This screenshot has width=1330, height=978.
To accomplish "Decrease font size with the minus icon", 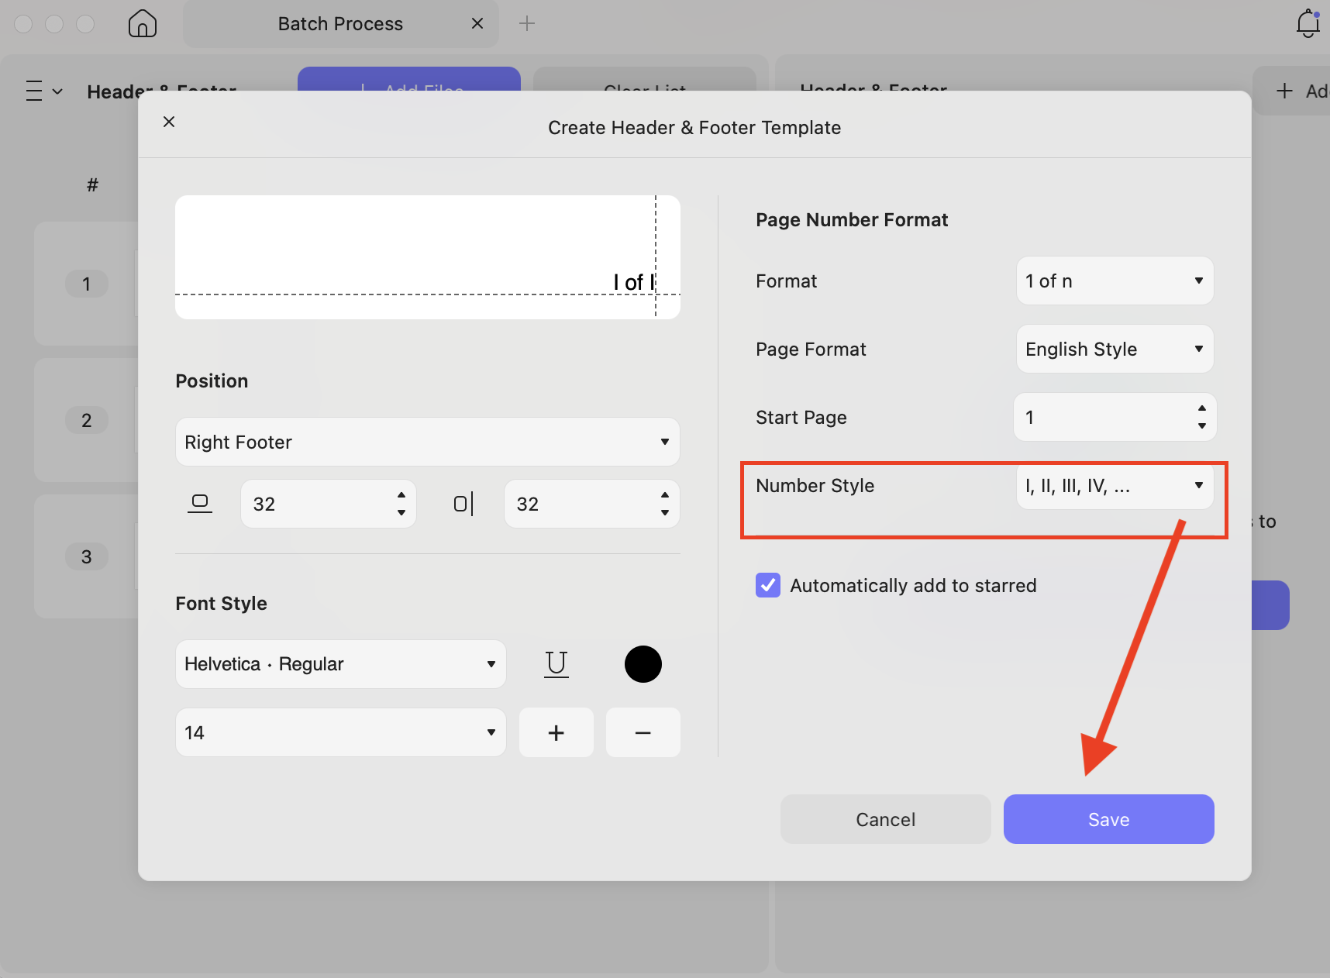I will pyautogui.click(x=643, y=732).
